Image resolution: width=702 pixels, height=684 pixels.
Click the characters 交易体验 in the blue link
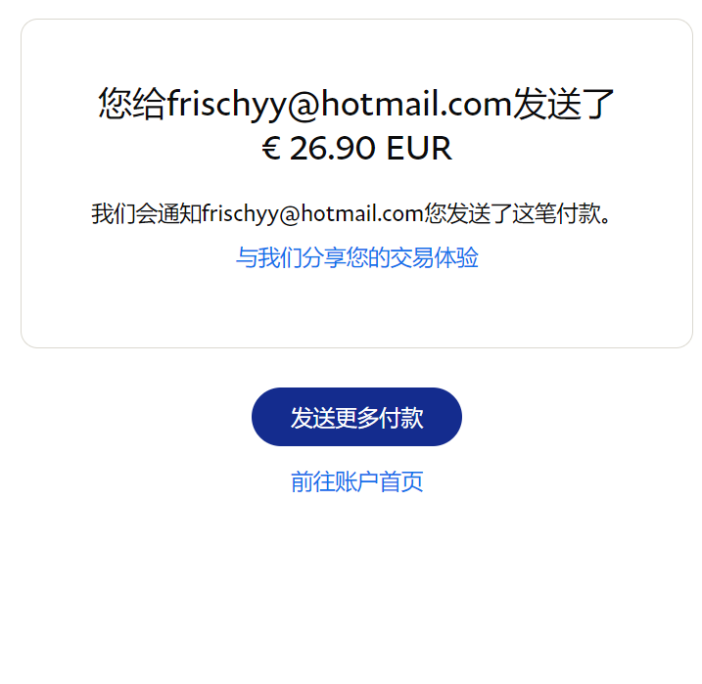[435, 257]
